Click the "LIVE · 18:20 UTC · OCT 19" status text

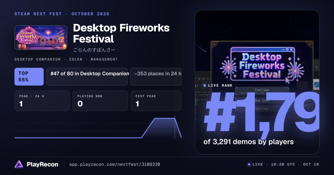pos(286,164)
